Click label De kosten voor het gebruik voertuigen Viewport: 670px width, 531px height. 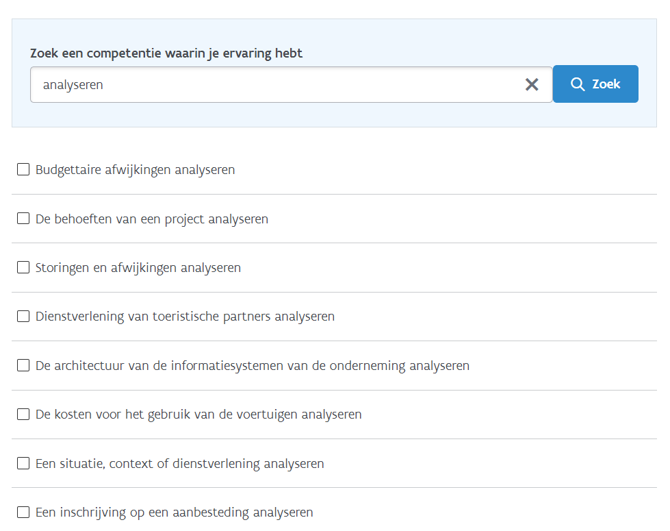pos(198,415)
